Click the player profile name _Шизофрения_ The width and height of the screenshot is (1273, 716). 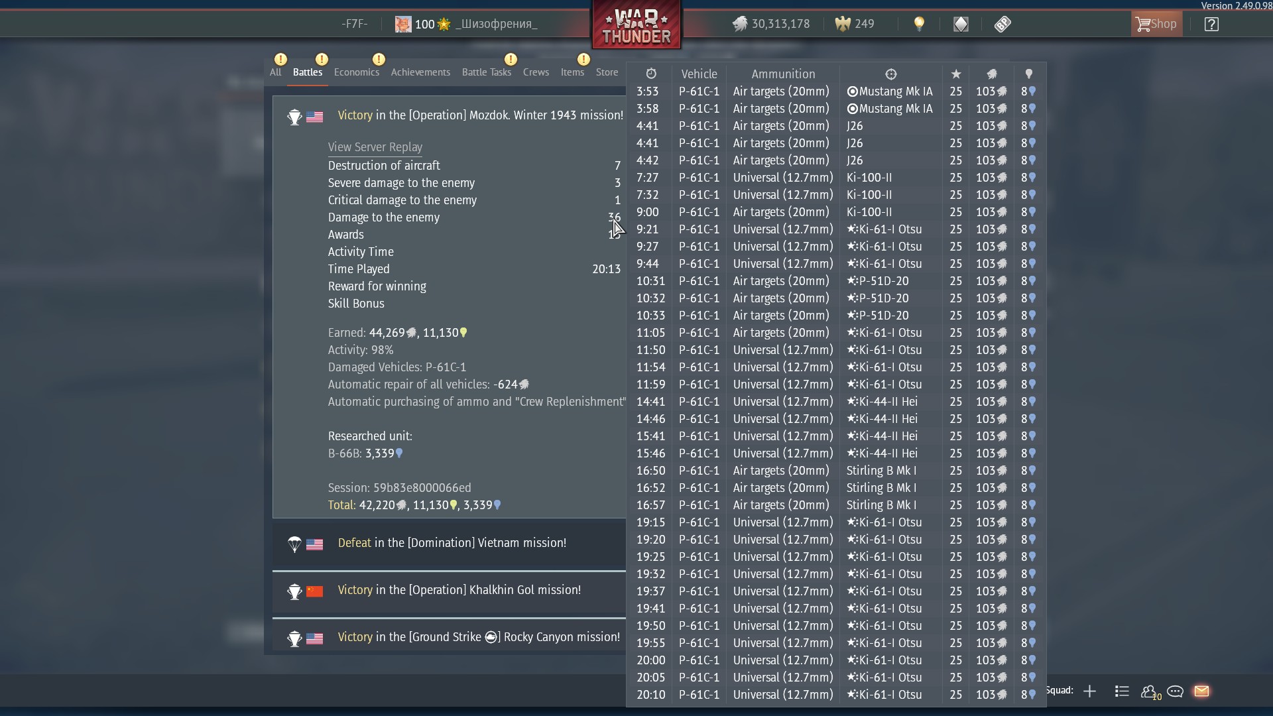pos(497,25)
